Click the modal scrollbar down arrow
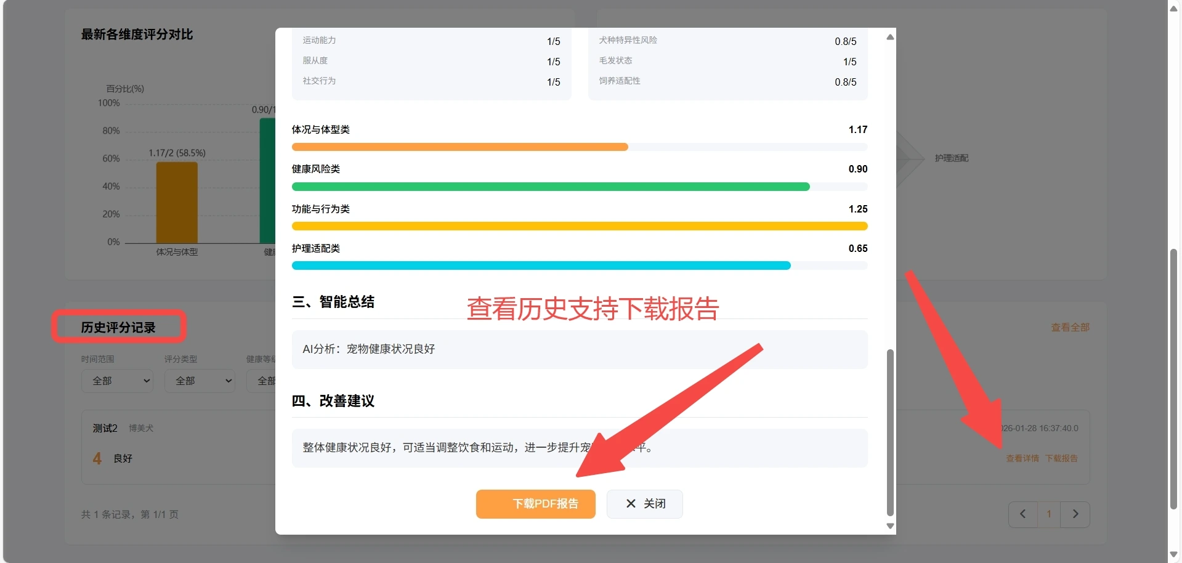 [x=890, y=526]
